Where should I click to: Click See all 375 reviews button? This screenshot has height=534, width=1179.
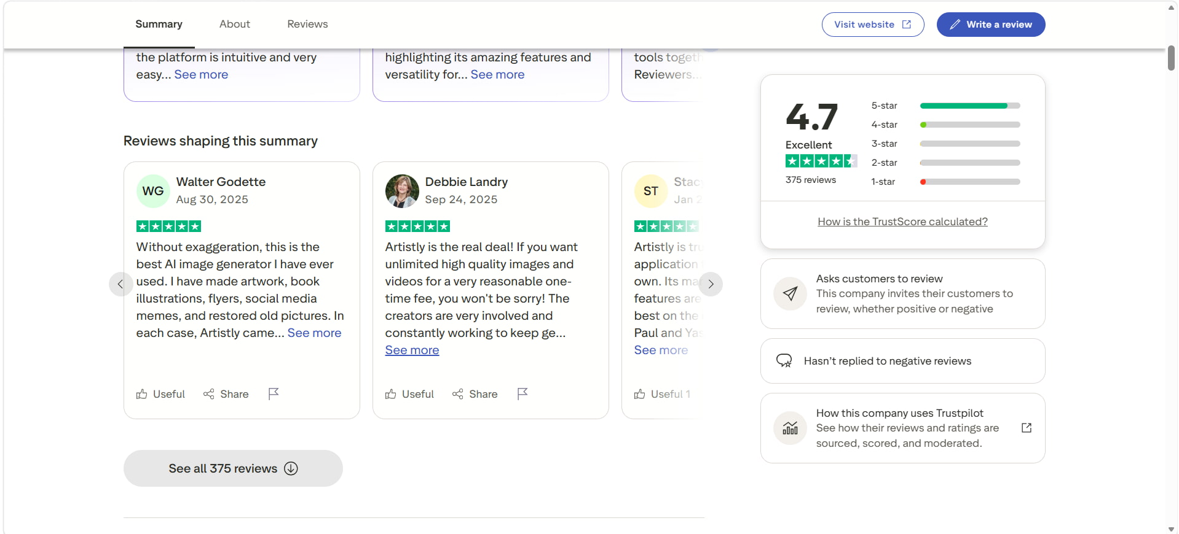233,468
